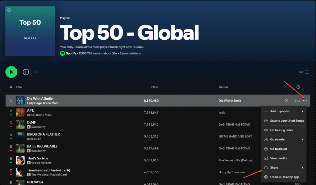Open BAILE INoLVIDABLE song title
This screenshot has height=185, width=316.
42,146
